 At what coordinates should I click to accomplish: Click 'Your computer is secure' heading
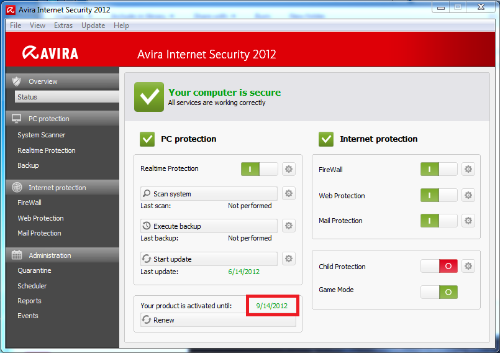click(x=224, y=92)
